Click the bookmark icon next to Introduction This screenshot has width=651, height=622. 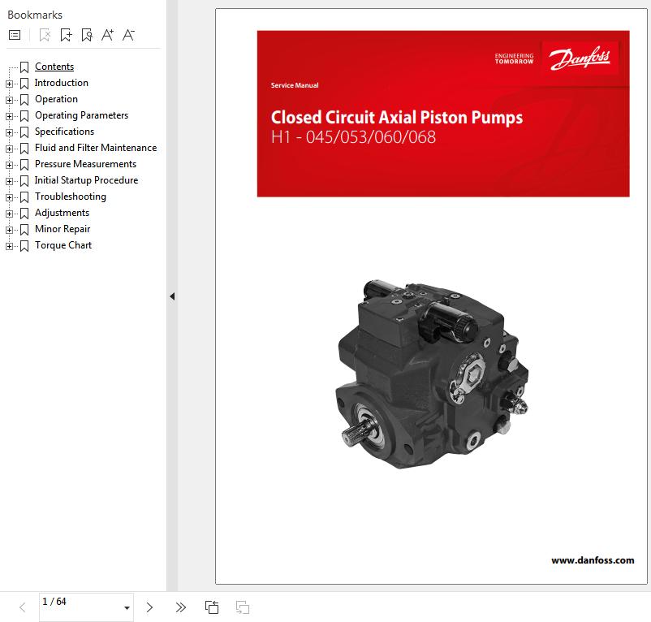pos(24,84)
